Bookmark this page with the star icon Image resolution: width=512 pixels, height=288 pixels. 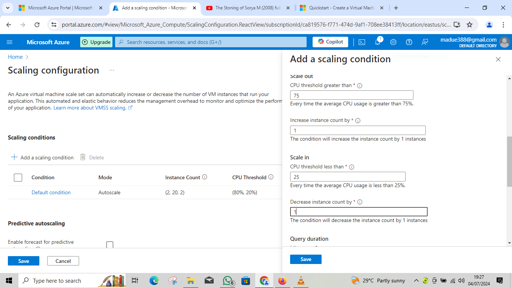point(469,25)
